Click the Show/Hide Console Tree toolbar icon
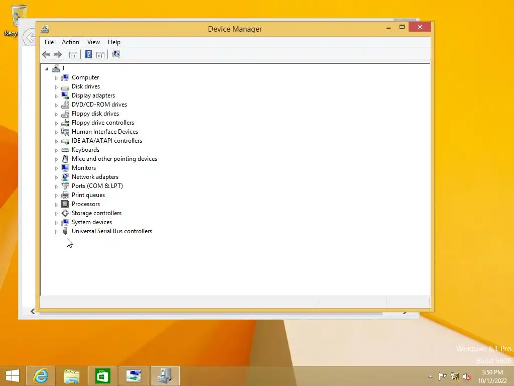The height and width of the screenshot is (386, 514). click(x=73, y=55)
